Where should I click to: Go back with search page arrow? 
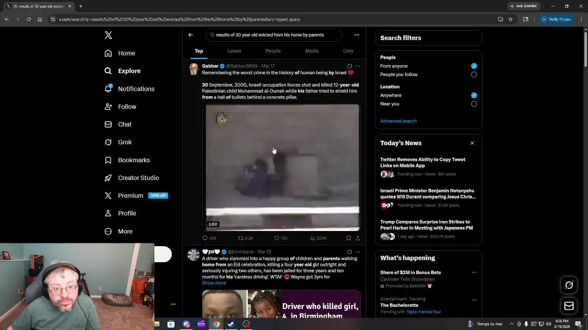pos(191,35)
